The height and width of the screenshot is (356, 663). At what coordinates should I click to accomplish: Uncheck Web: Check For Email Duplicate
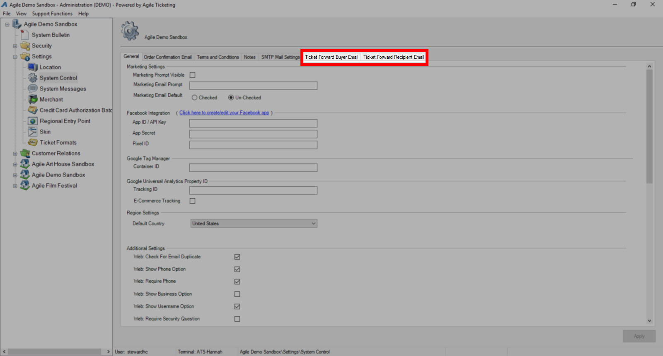point(237,257)
